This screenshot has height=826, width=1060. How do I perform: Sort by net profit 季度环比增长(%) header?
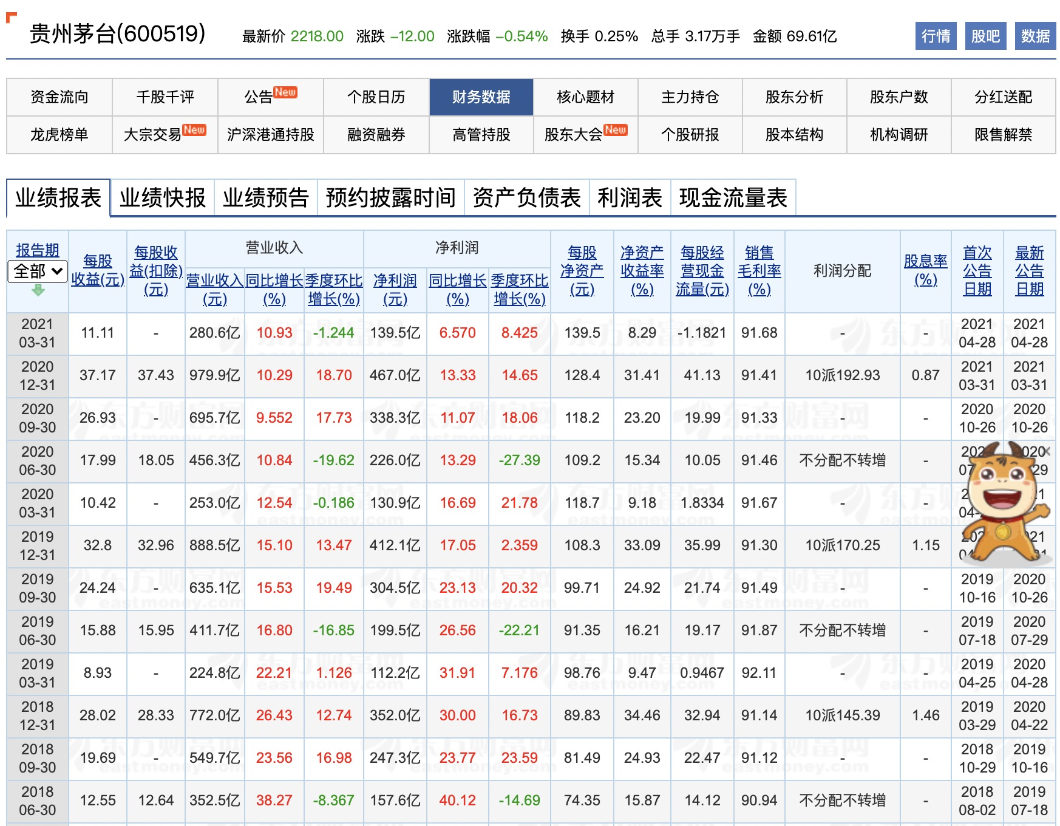tap(520, 290)
